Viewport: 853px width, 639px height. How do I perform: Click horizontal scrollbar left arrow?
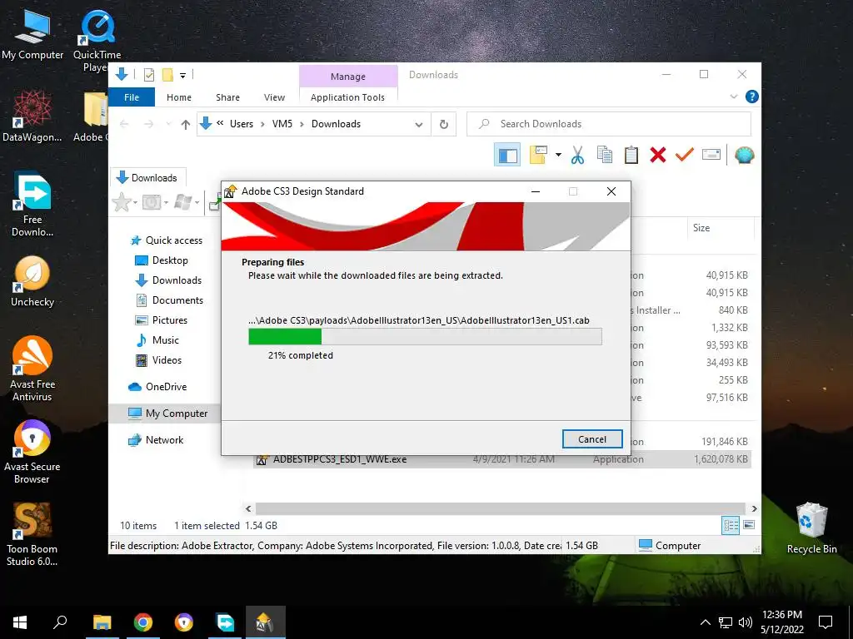(x=248, y=509)
